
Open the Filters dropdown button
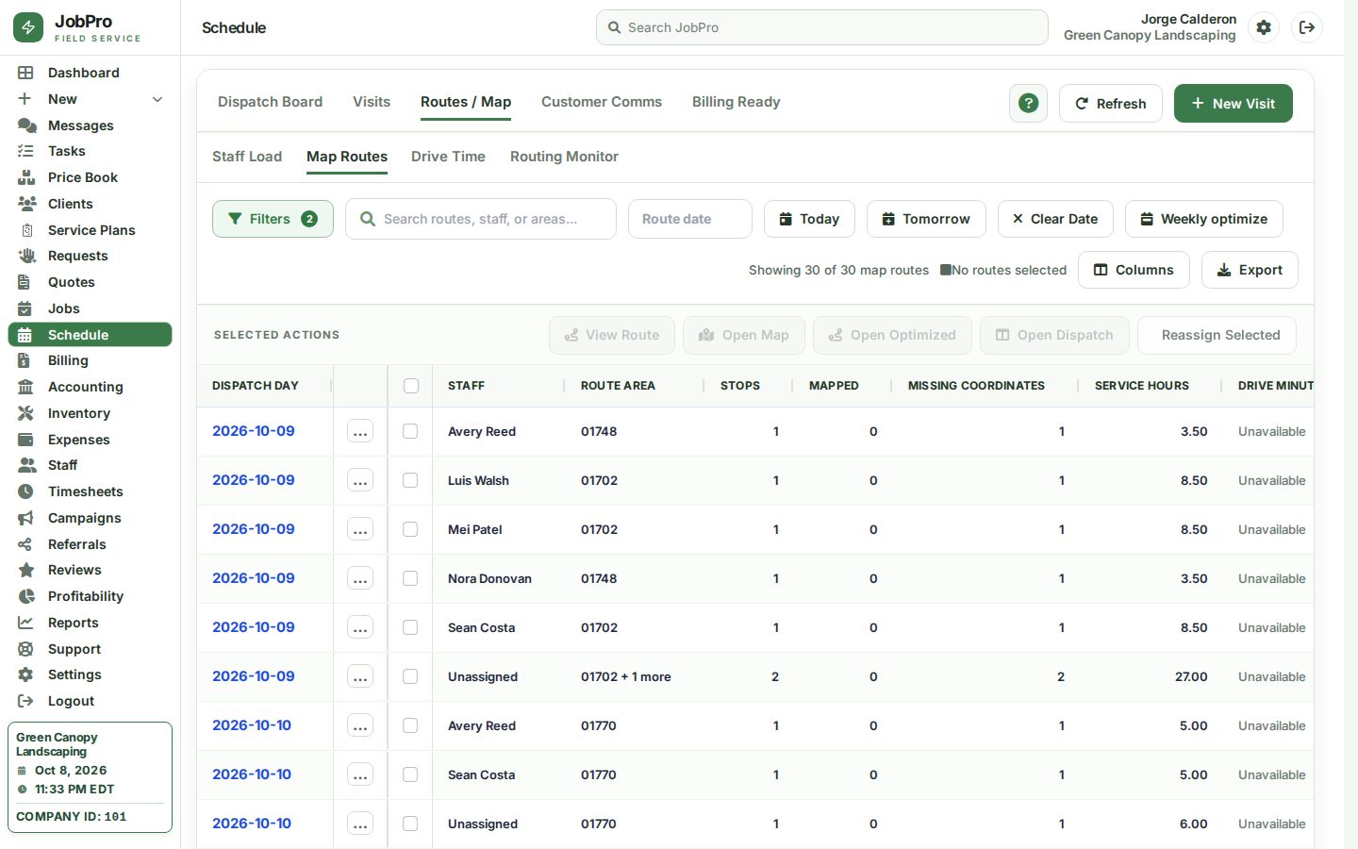273,219
